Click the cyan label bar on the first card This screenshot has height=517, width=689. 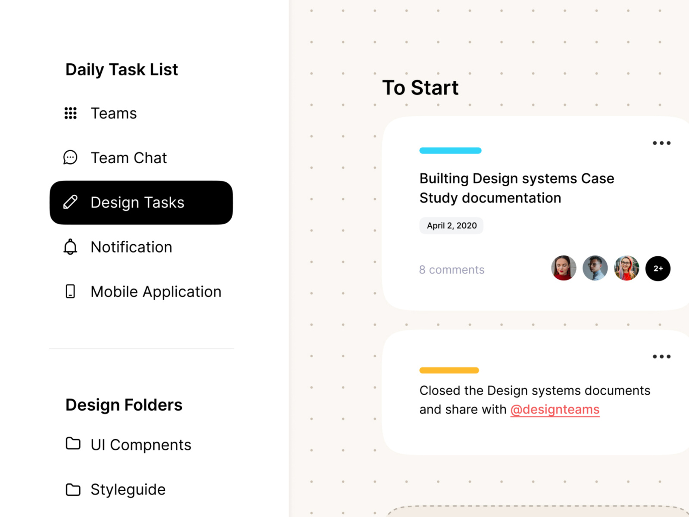pos(450,151)
